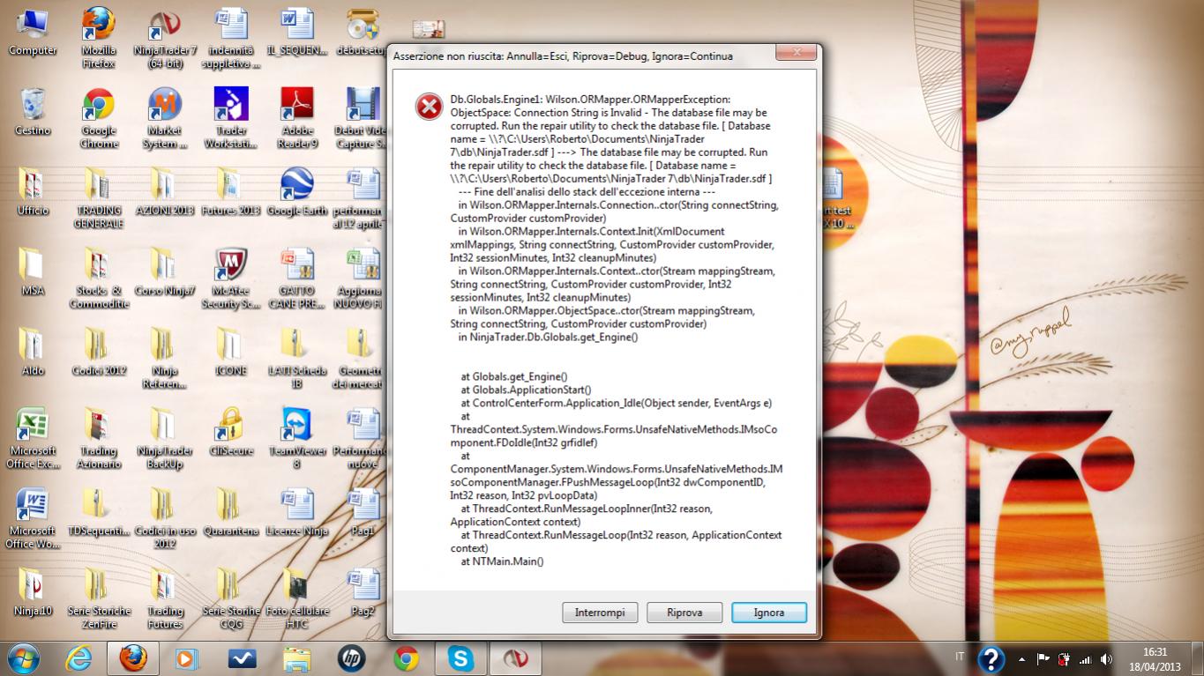
Task: Open Internet Explorer from the taskbar
Action: pos(79,657)
